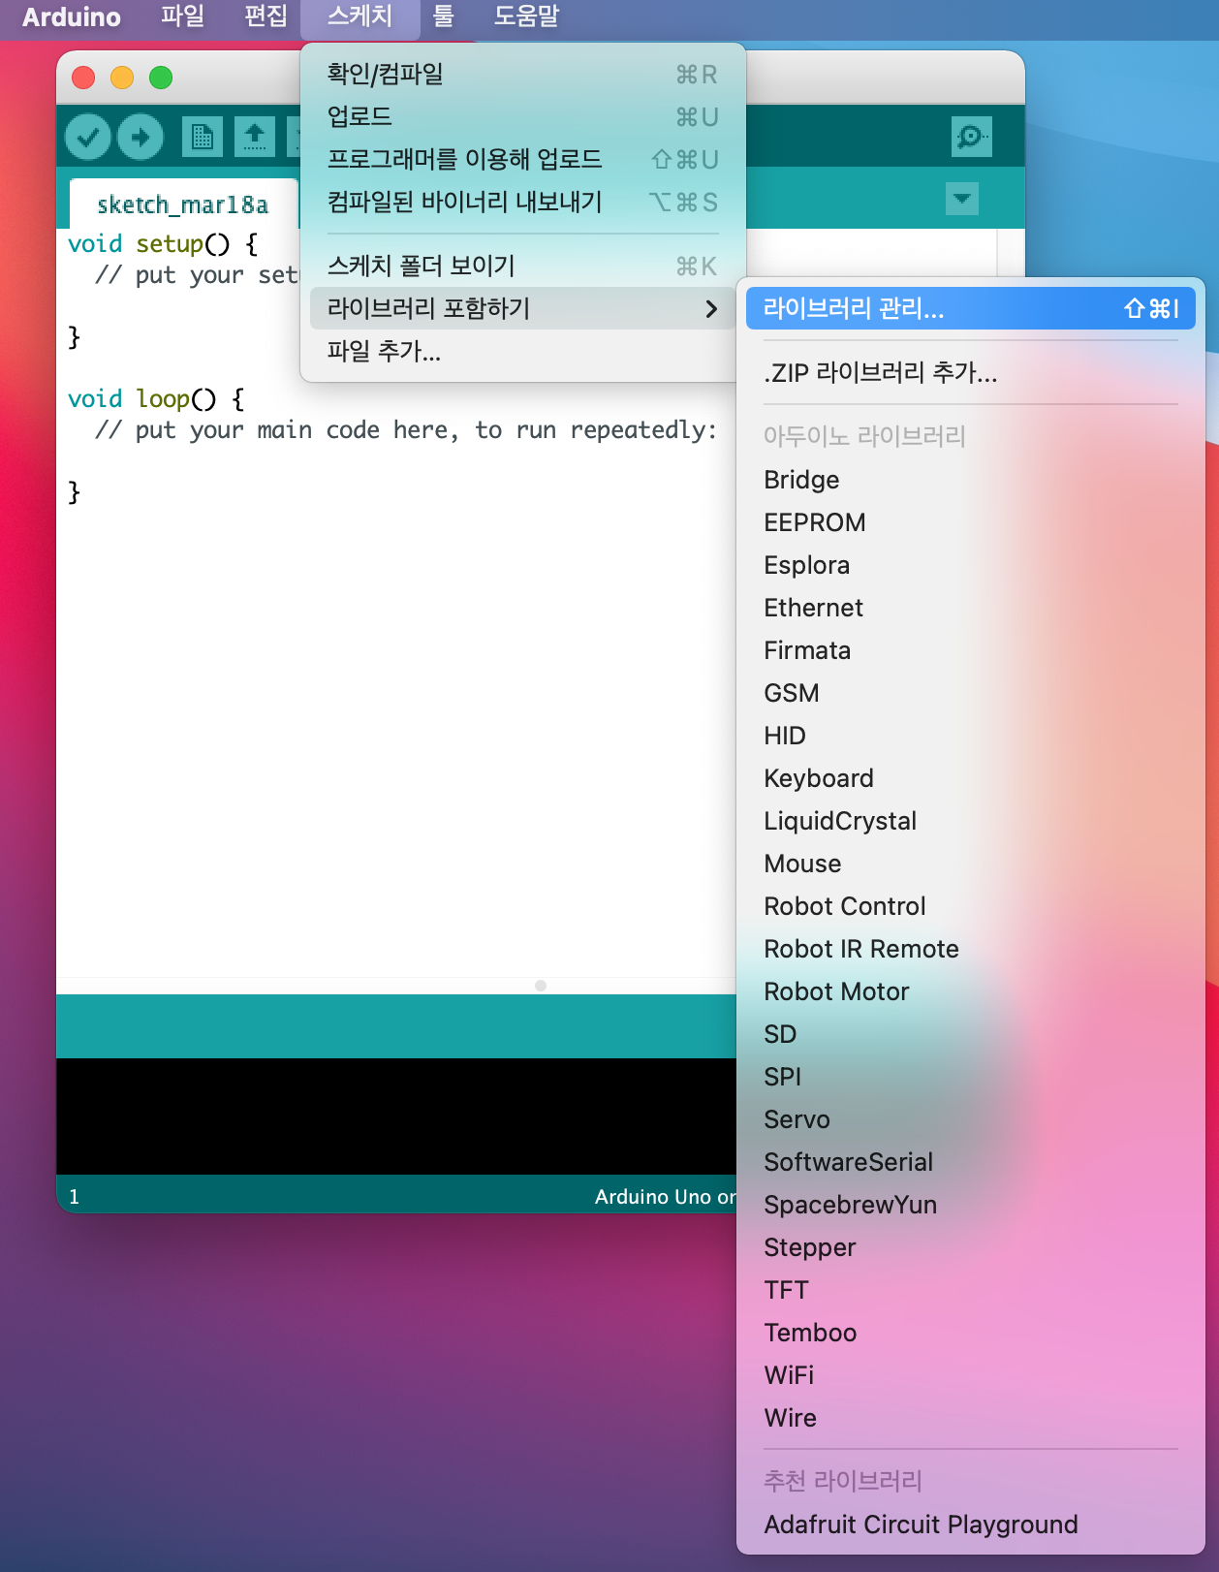Screen dimensions: 1219x1572
Task: Click the void loop() code line
Action: coord(156,398)
